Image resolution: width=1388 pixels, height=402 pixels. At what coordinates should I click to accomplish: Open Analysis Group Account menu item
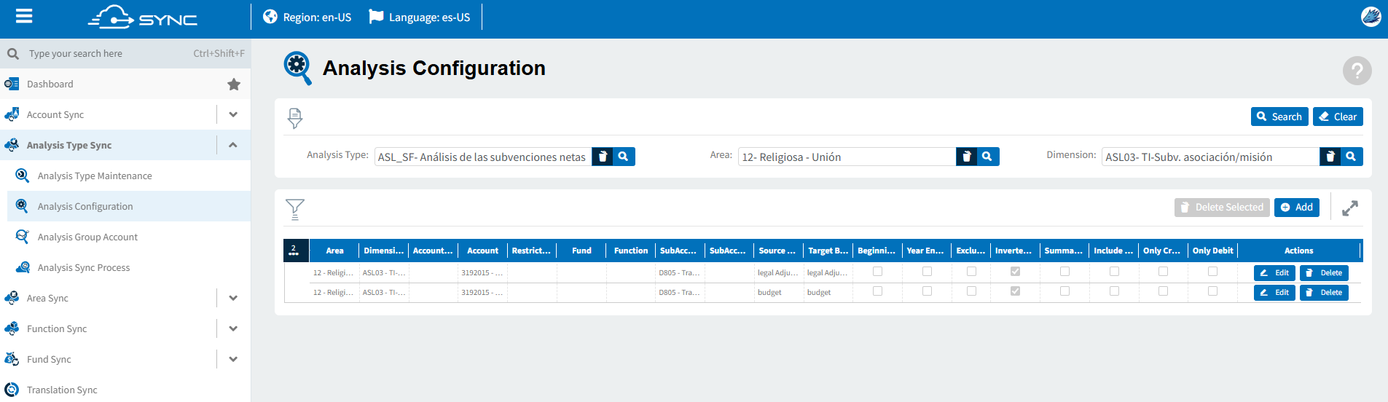[87, 237]
